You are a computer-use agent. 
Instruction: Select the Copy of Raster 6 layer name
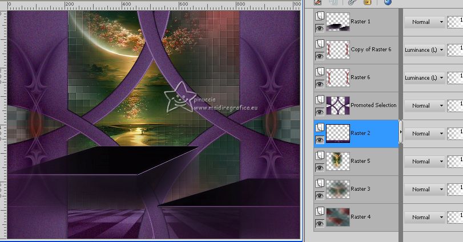pos(371,50)
